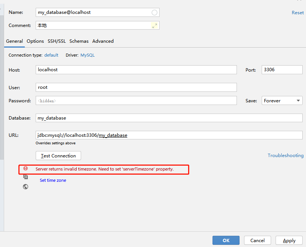Viewport: 306px width, 247px height.
Task: Click the Set time zone link
Action: 53,180
